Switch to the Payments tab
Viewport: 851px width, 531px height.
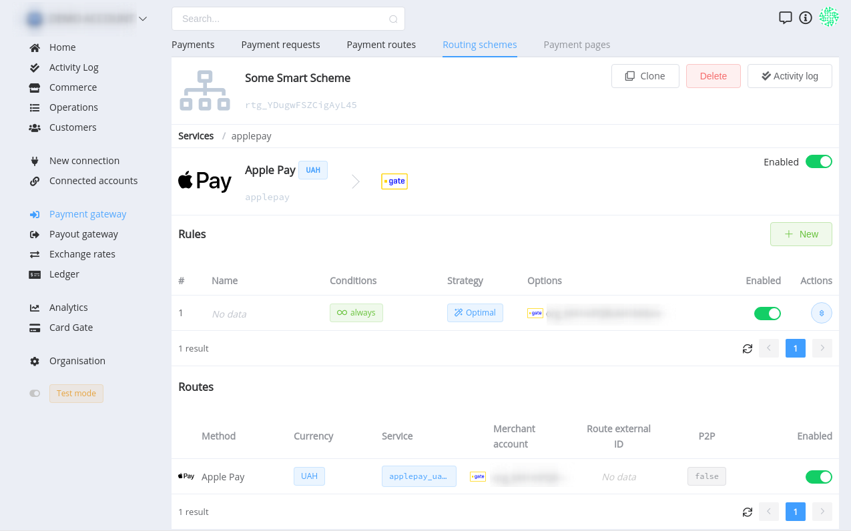[x=193, y=45]
